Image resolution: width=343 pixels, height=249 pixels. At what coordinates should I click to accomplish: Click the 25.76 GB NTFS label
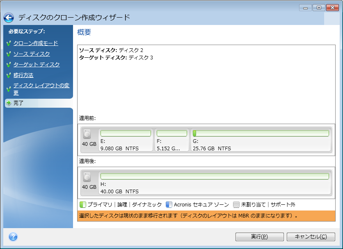(x=212, y=149)
